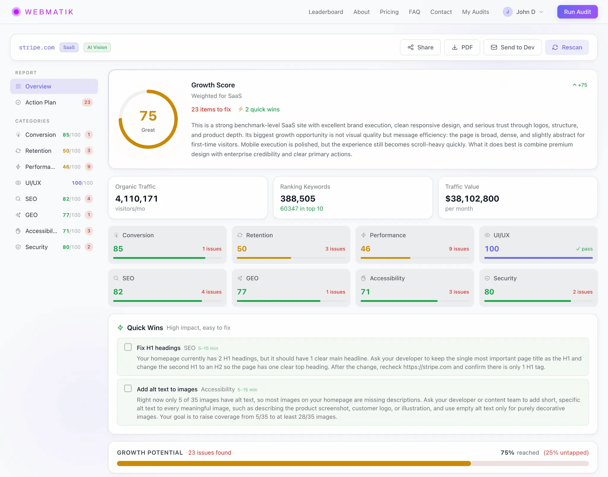Click the Growth Potential progress bar

click(x=353, y=463)
